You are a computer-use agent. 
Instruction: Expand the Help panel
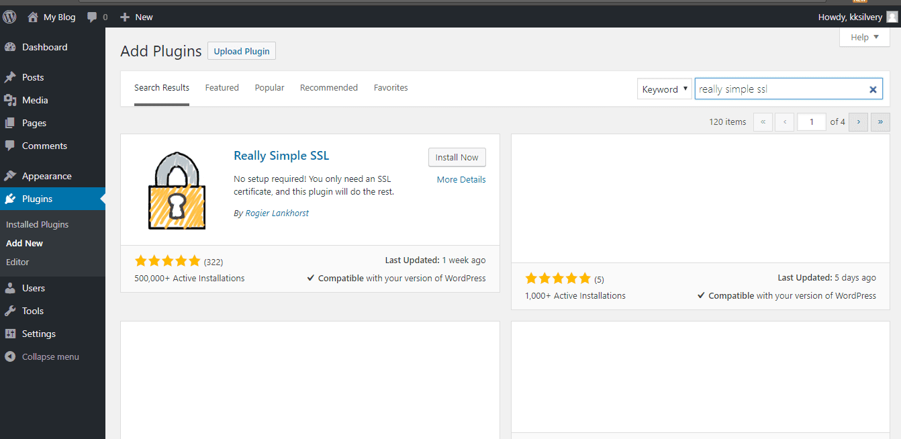point(864,37)
